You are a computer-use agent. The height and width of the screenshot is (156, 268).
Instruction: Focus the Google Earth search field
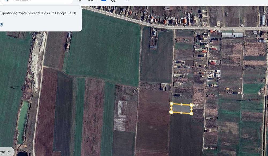click(37, 1)
